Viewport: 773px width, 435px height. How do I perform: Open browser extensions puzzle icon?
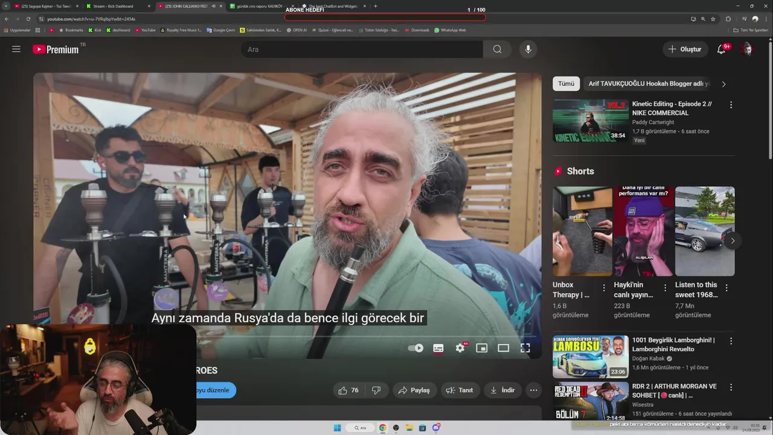coord(728,19)
